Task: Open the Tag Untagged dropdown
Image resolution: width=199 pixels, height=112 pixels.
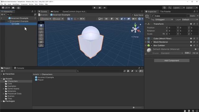Action: coord(164,20)
